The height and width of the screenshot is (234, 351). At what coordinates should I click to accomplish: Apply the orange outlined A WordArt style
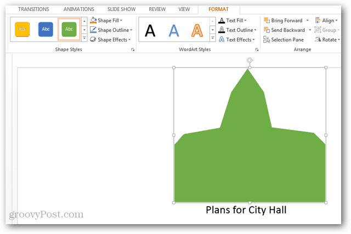[197, 31]
